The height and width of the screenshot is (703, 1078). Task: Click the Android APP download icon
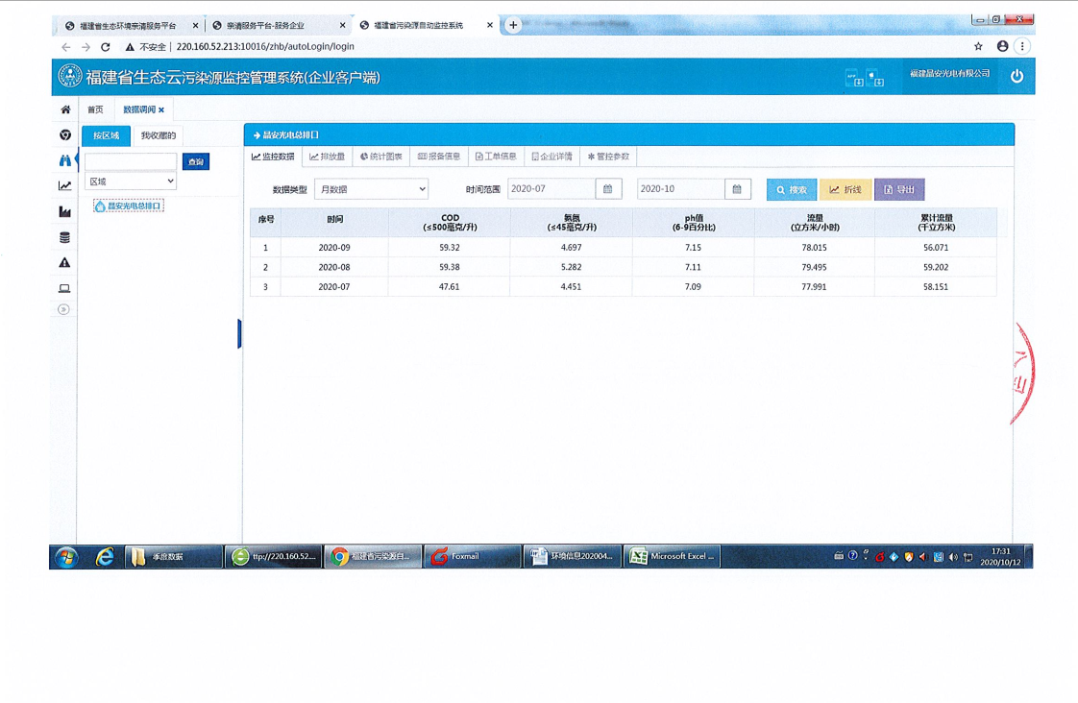853,79
